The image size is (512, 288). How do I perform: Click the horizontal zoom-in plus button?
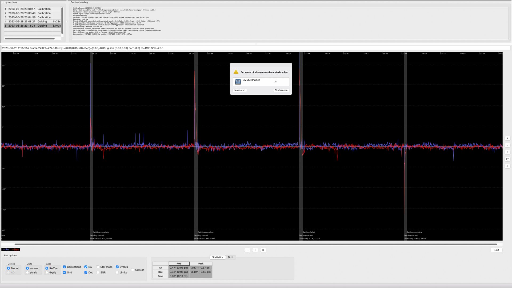(x=255, y=250)
